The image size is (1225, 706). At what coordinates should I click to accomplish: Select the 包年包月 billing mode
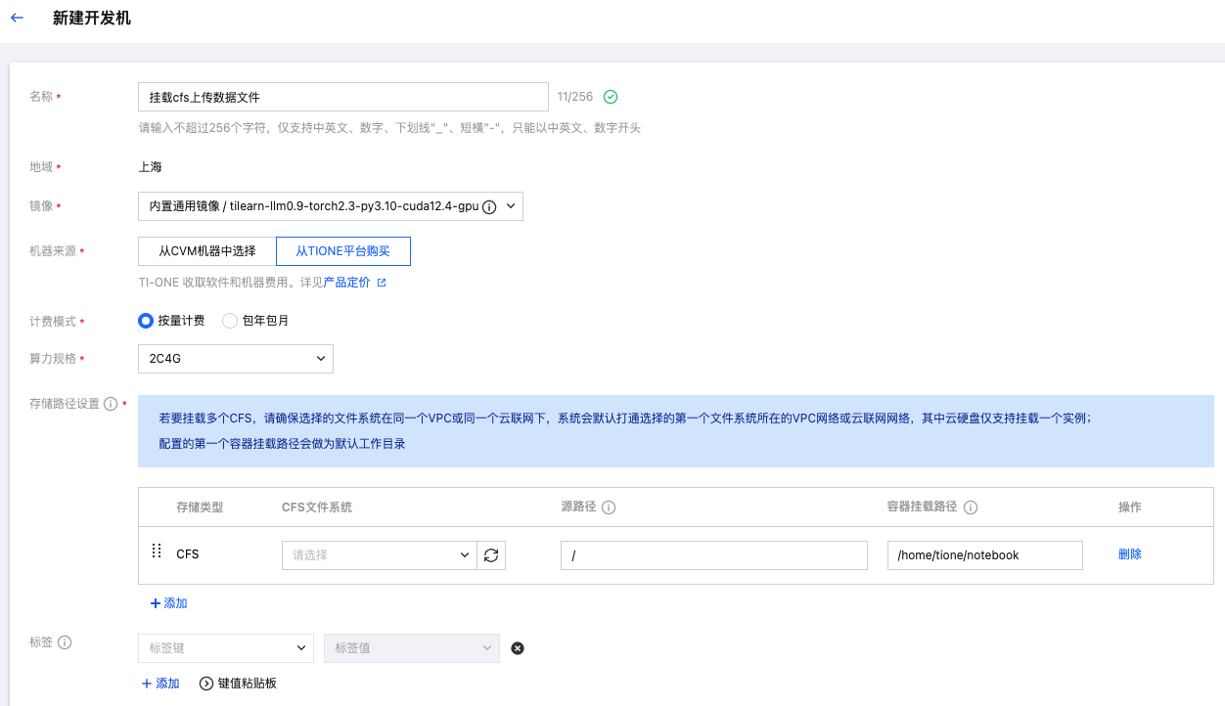[231, 320]
